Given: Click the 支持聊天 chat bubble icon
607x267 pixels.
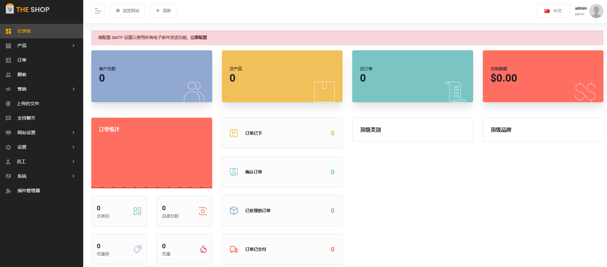Looking at the screenshot, I should tap(8, 118).
